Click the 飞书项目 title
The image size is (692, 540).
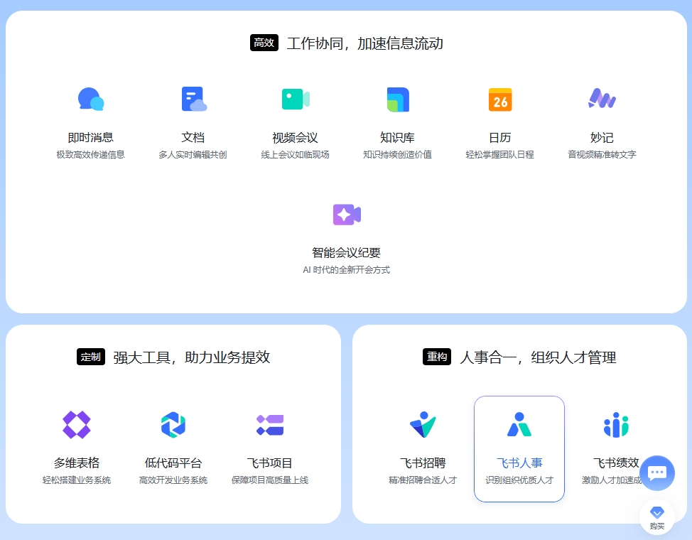[x=270, y=463]
